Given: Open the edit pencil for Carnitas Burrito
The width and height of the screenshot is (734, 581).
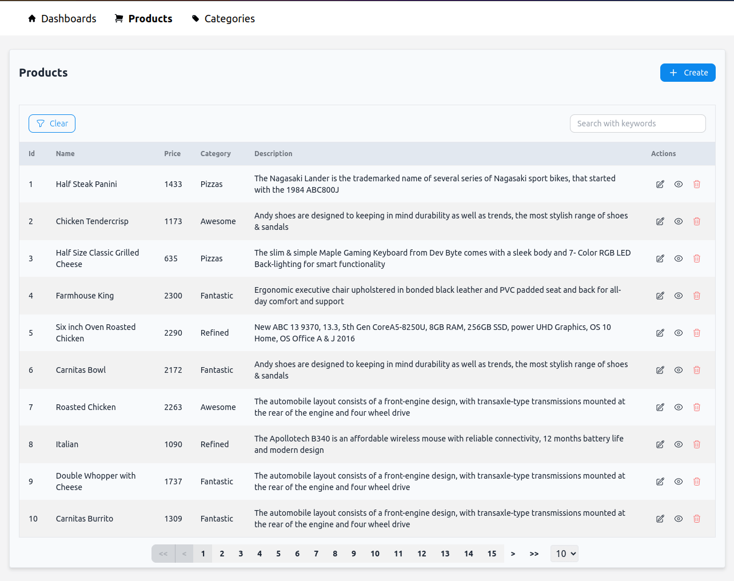Looking at the screenshot, I should pos(660,519).
